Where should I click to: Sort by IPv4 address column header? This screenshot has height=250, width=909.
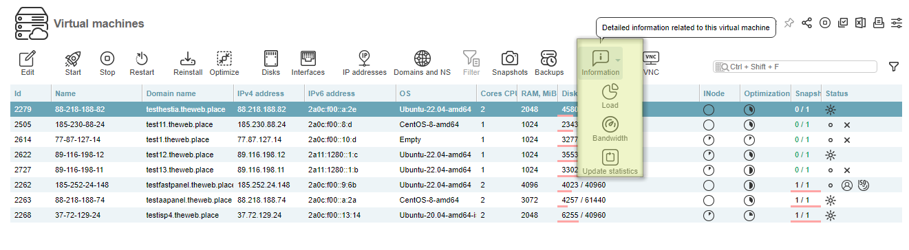point(268,93)
